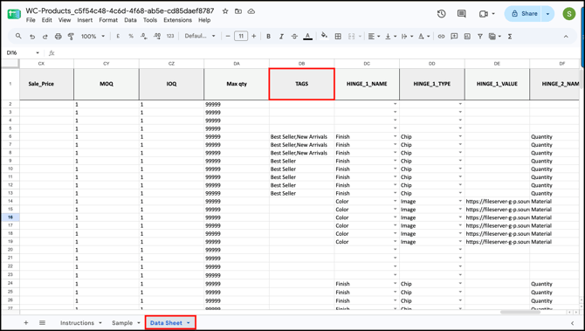The width and height of the screenshot is (585, 331).
Task: Open the Instructions tab menu arrow
Action: 100,323
